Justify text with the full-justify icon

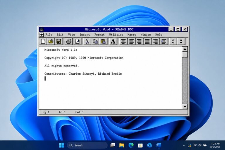147,42
